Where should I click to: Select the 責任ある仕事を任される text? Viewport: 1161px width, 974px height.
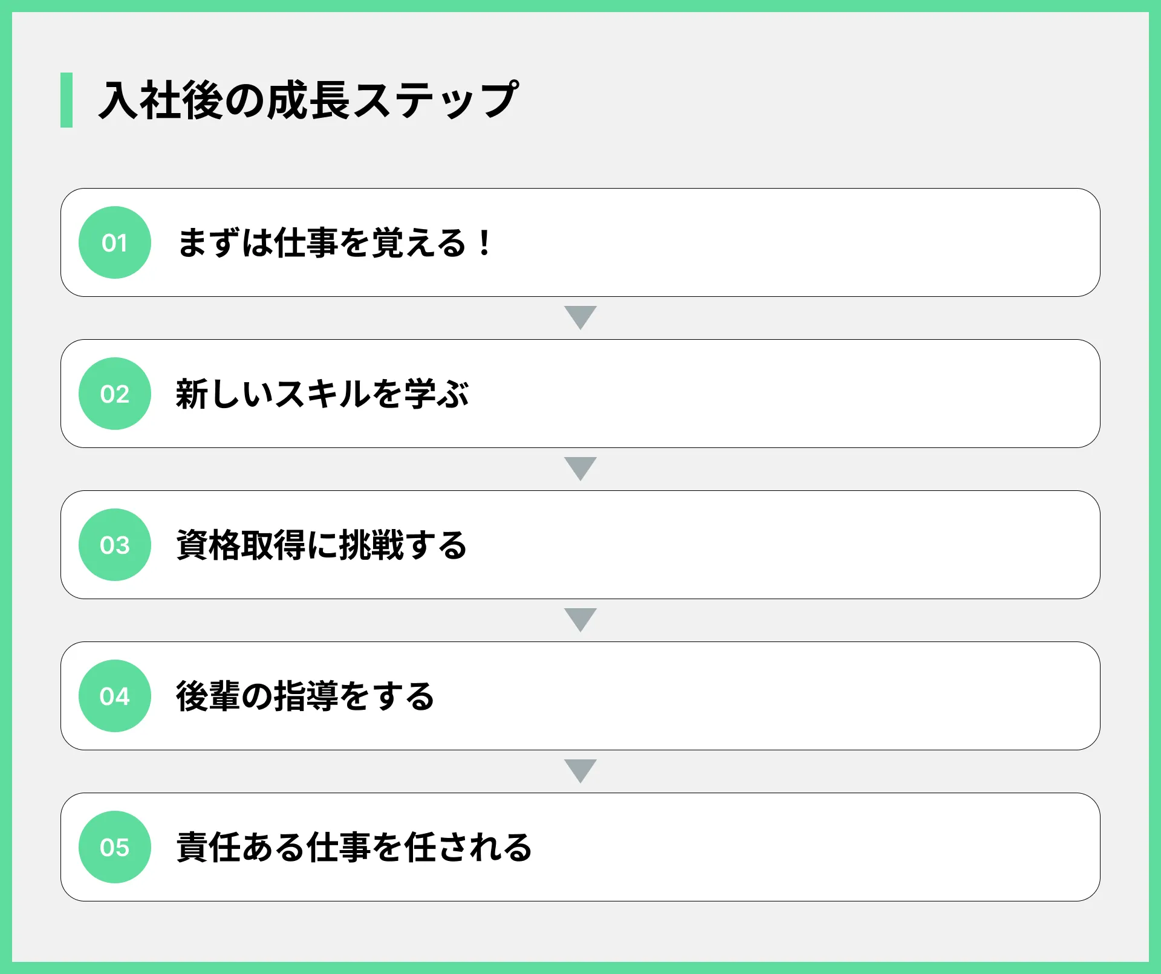[x=354, y=847]
